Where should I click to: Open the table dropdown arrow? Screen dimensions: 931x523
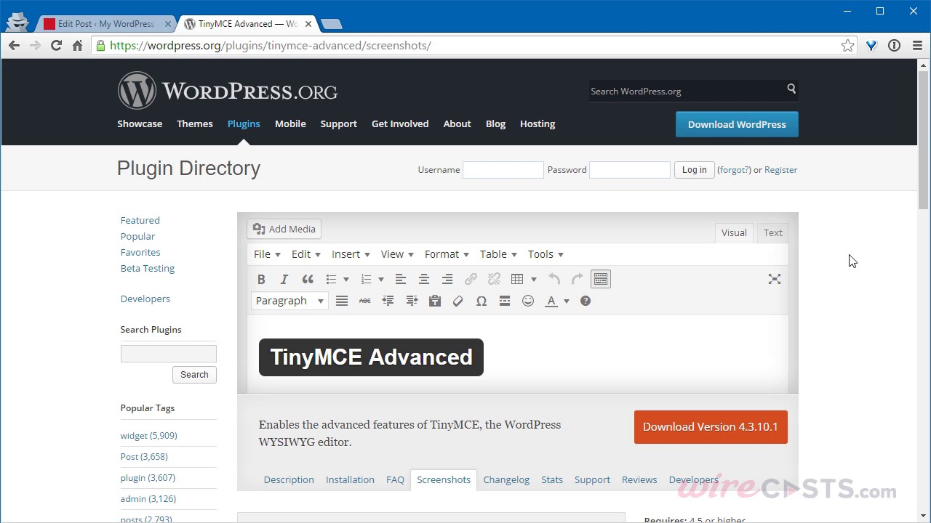coord(534,280)
